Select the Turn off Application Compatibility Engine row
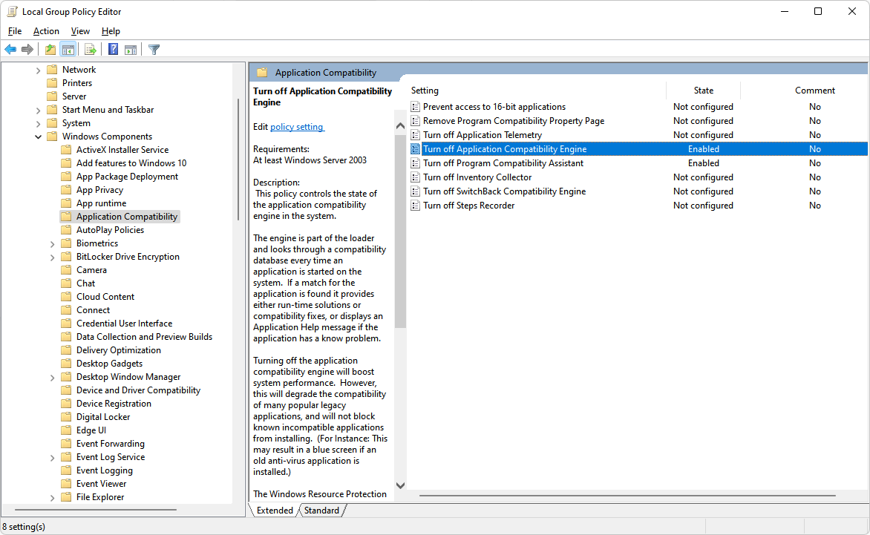The image size is (870, 535). click(x=638, y=148)
